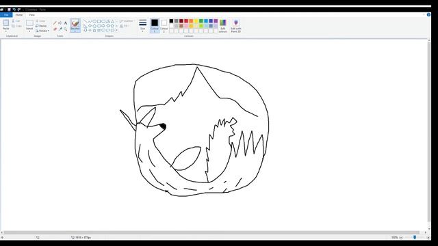The height and width of the screenshot is (246, 438).
Task: Choose the Triangle shape in gallery
Action: coord(112,21)
